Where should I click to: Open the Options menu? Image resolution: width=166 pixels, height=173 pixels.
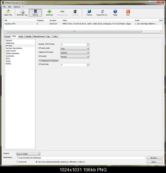[x=17, y=7]
